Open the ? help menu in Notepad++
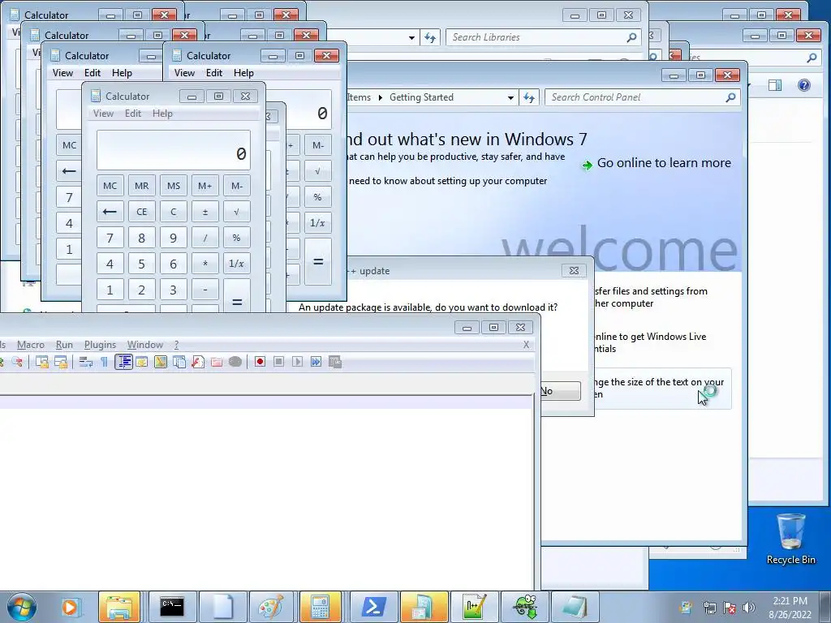831x623 pixels. [176, 344]
